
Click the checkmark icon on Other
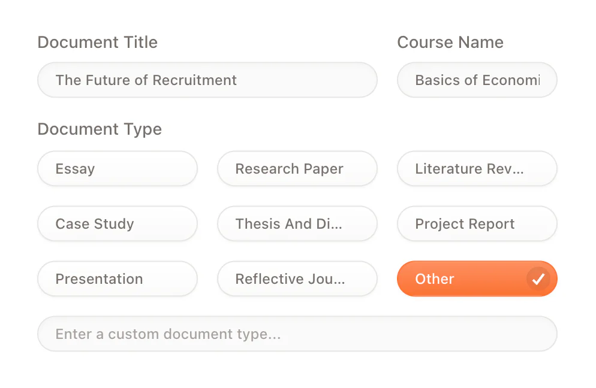(538, 279)
